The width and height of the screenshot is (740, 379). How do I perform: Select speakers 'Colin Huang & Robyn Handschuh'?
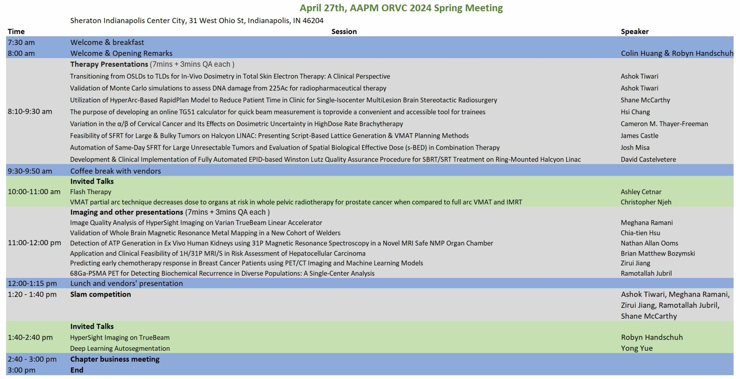[x=677, y=53]
